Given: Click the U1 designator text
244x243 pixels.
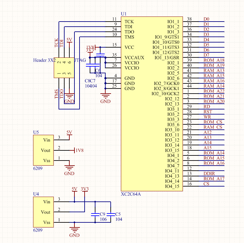Looking at the screenshot, I should point(124,14).
